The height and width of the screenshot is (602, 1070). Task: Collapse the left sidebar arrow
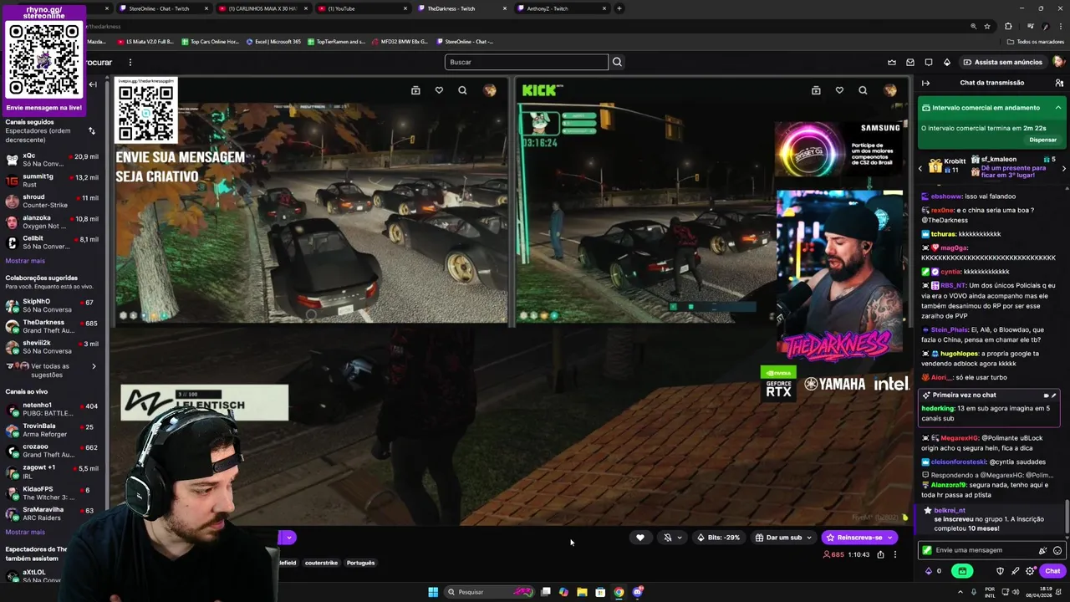click(x=93, y=84)
